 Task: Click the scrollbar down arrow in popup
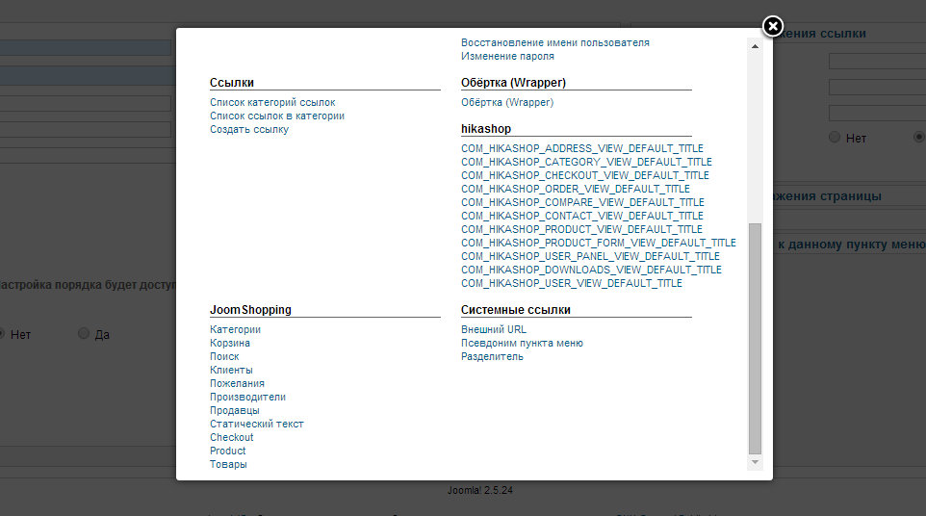point(755,463)
